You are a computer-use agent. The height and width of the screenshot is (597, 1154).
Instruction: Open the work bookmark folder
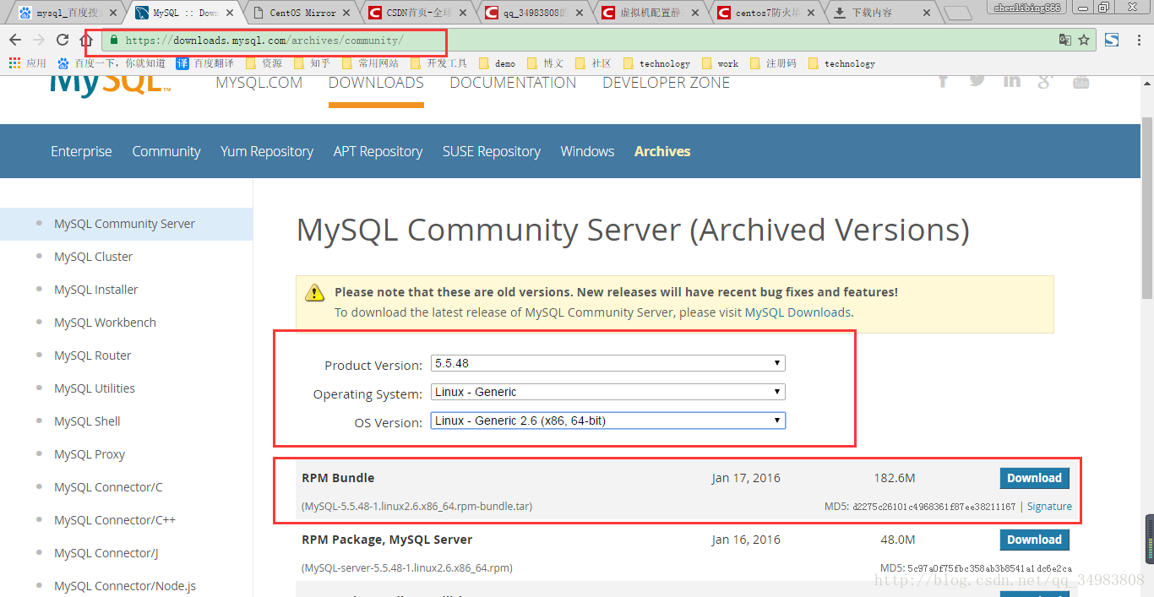pyautogui.click(x=719, y=63)
